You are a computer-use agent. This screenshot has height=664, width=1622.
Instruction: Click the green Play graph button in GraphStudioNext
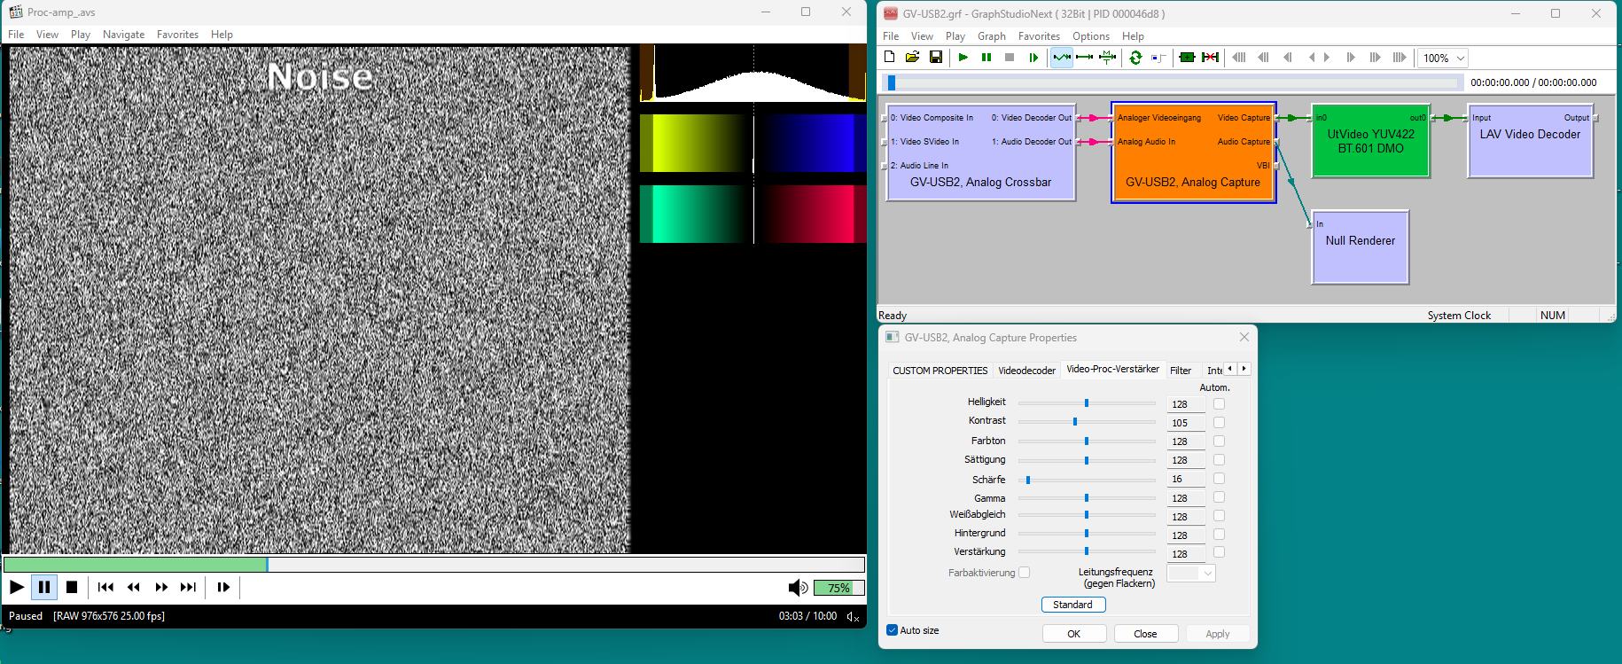point(963,58)
